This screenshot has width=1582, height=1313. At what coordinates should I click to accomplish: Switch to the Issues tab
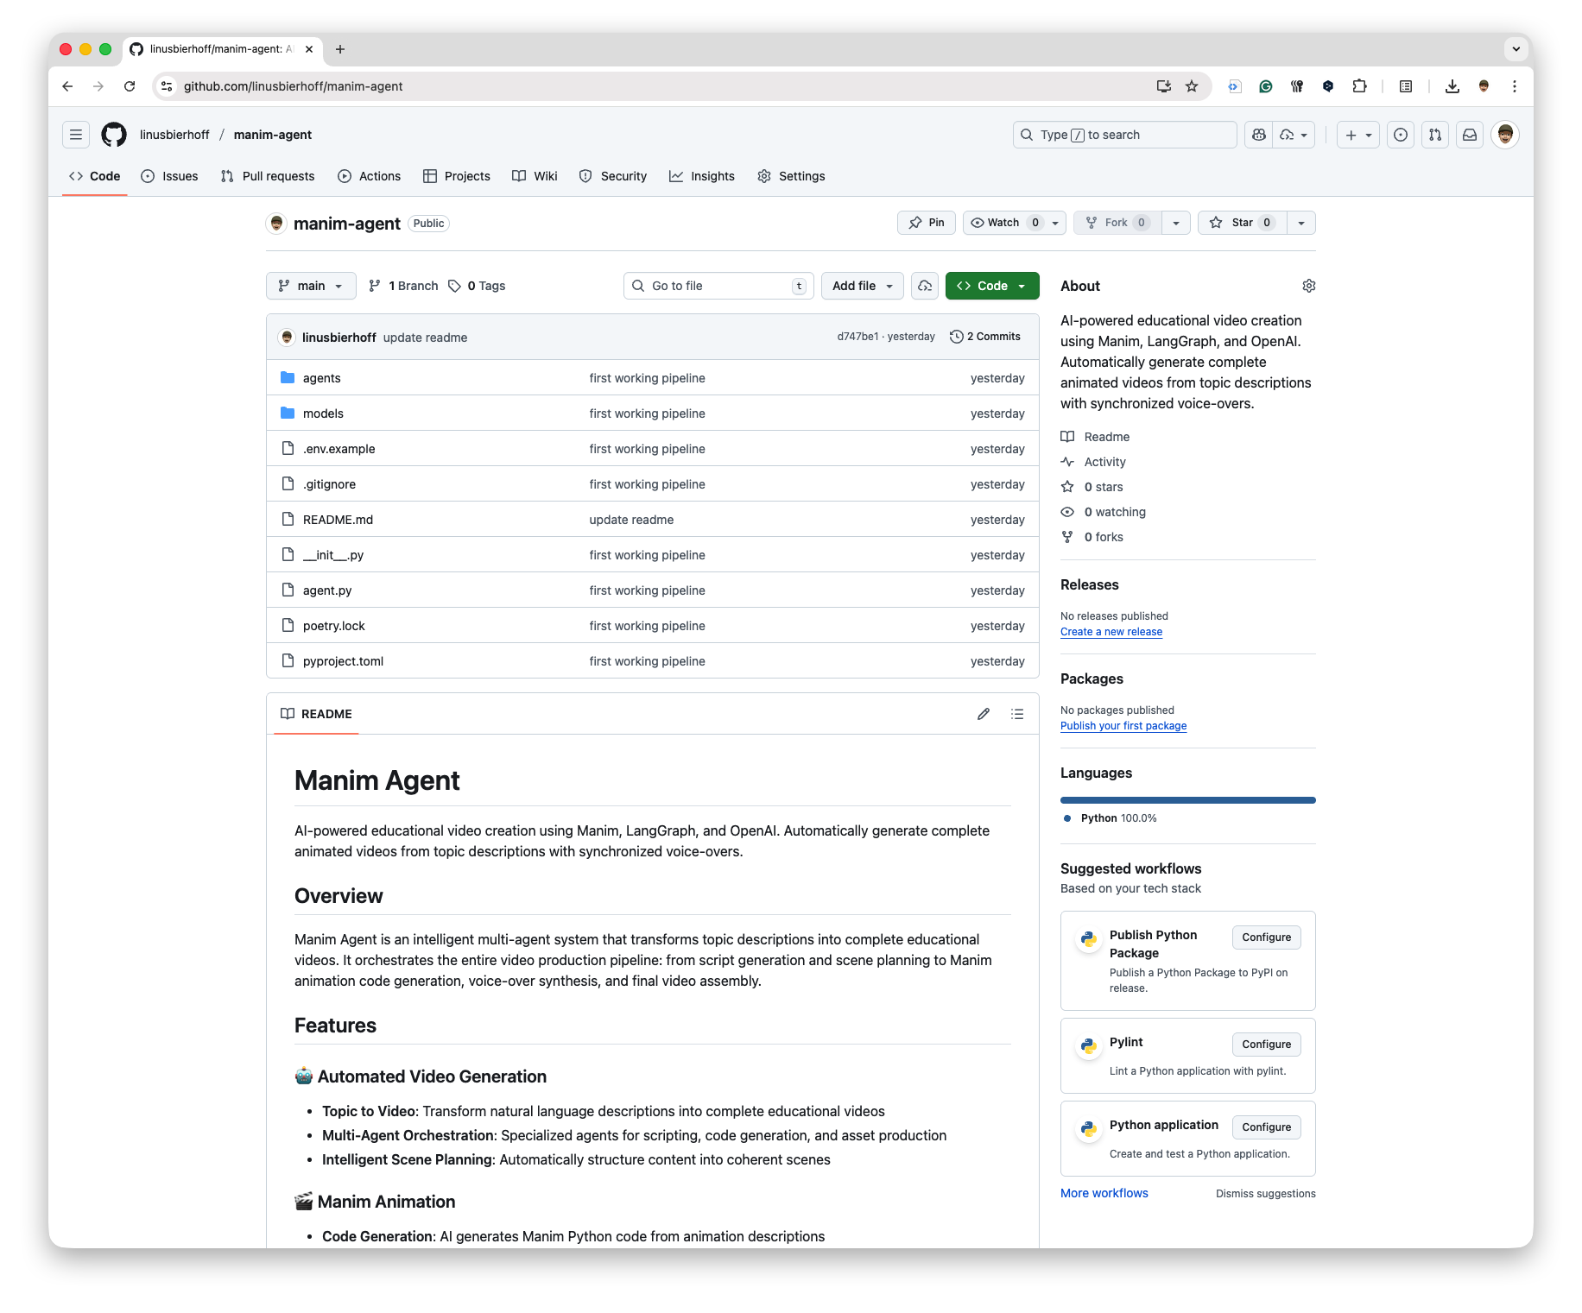pyautogui.click(x=170, y=176)
